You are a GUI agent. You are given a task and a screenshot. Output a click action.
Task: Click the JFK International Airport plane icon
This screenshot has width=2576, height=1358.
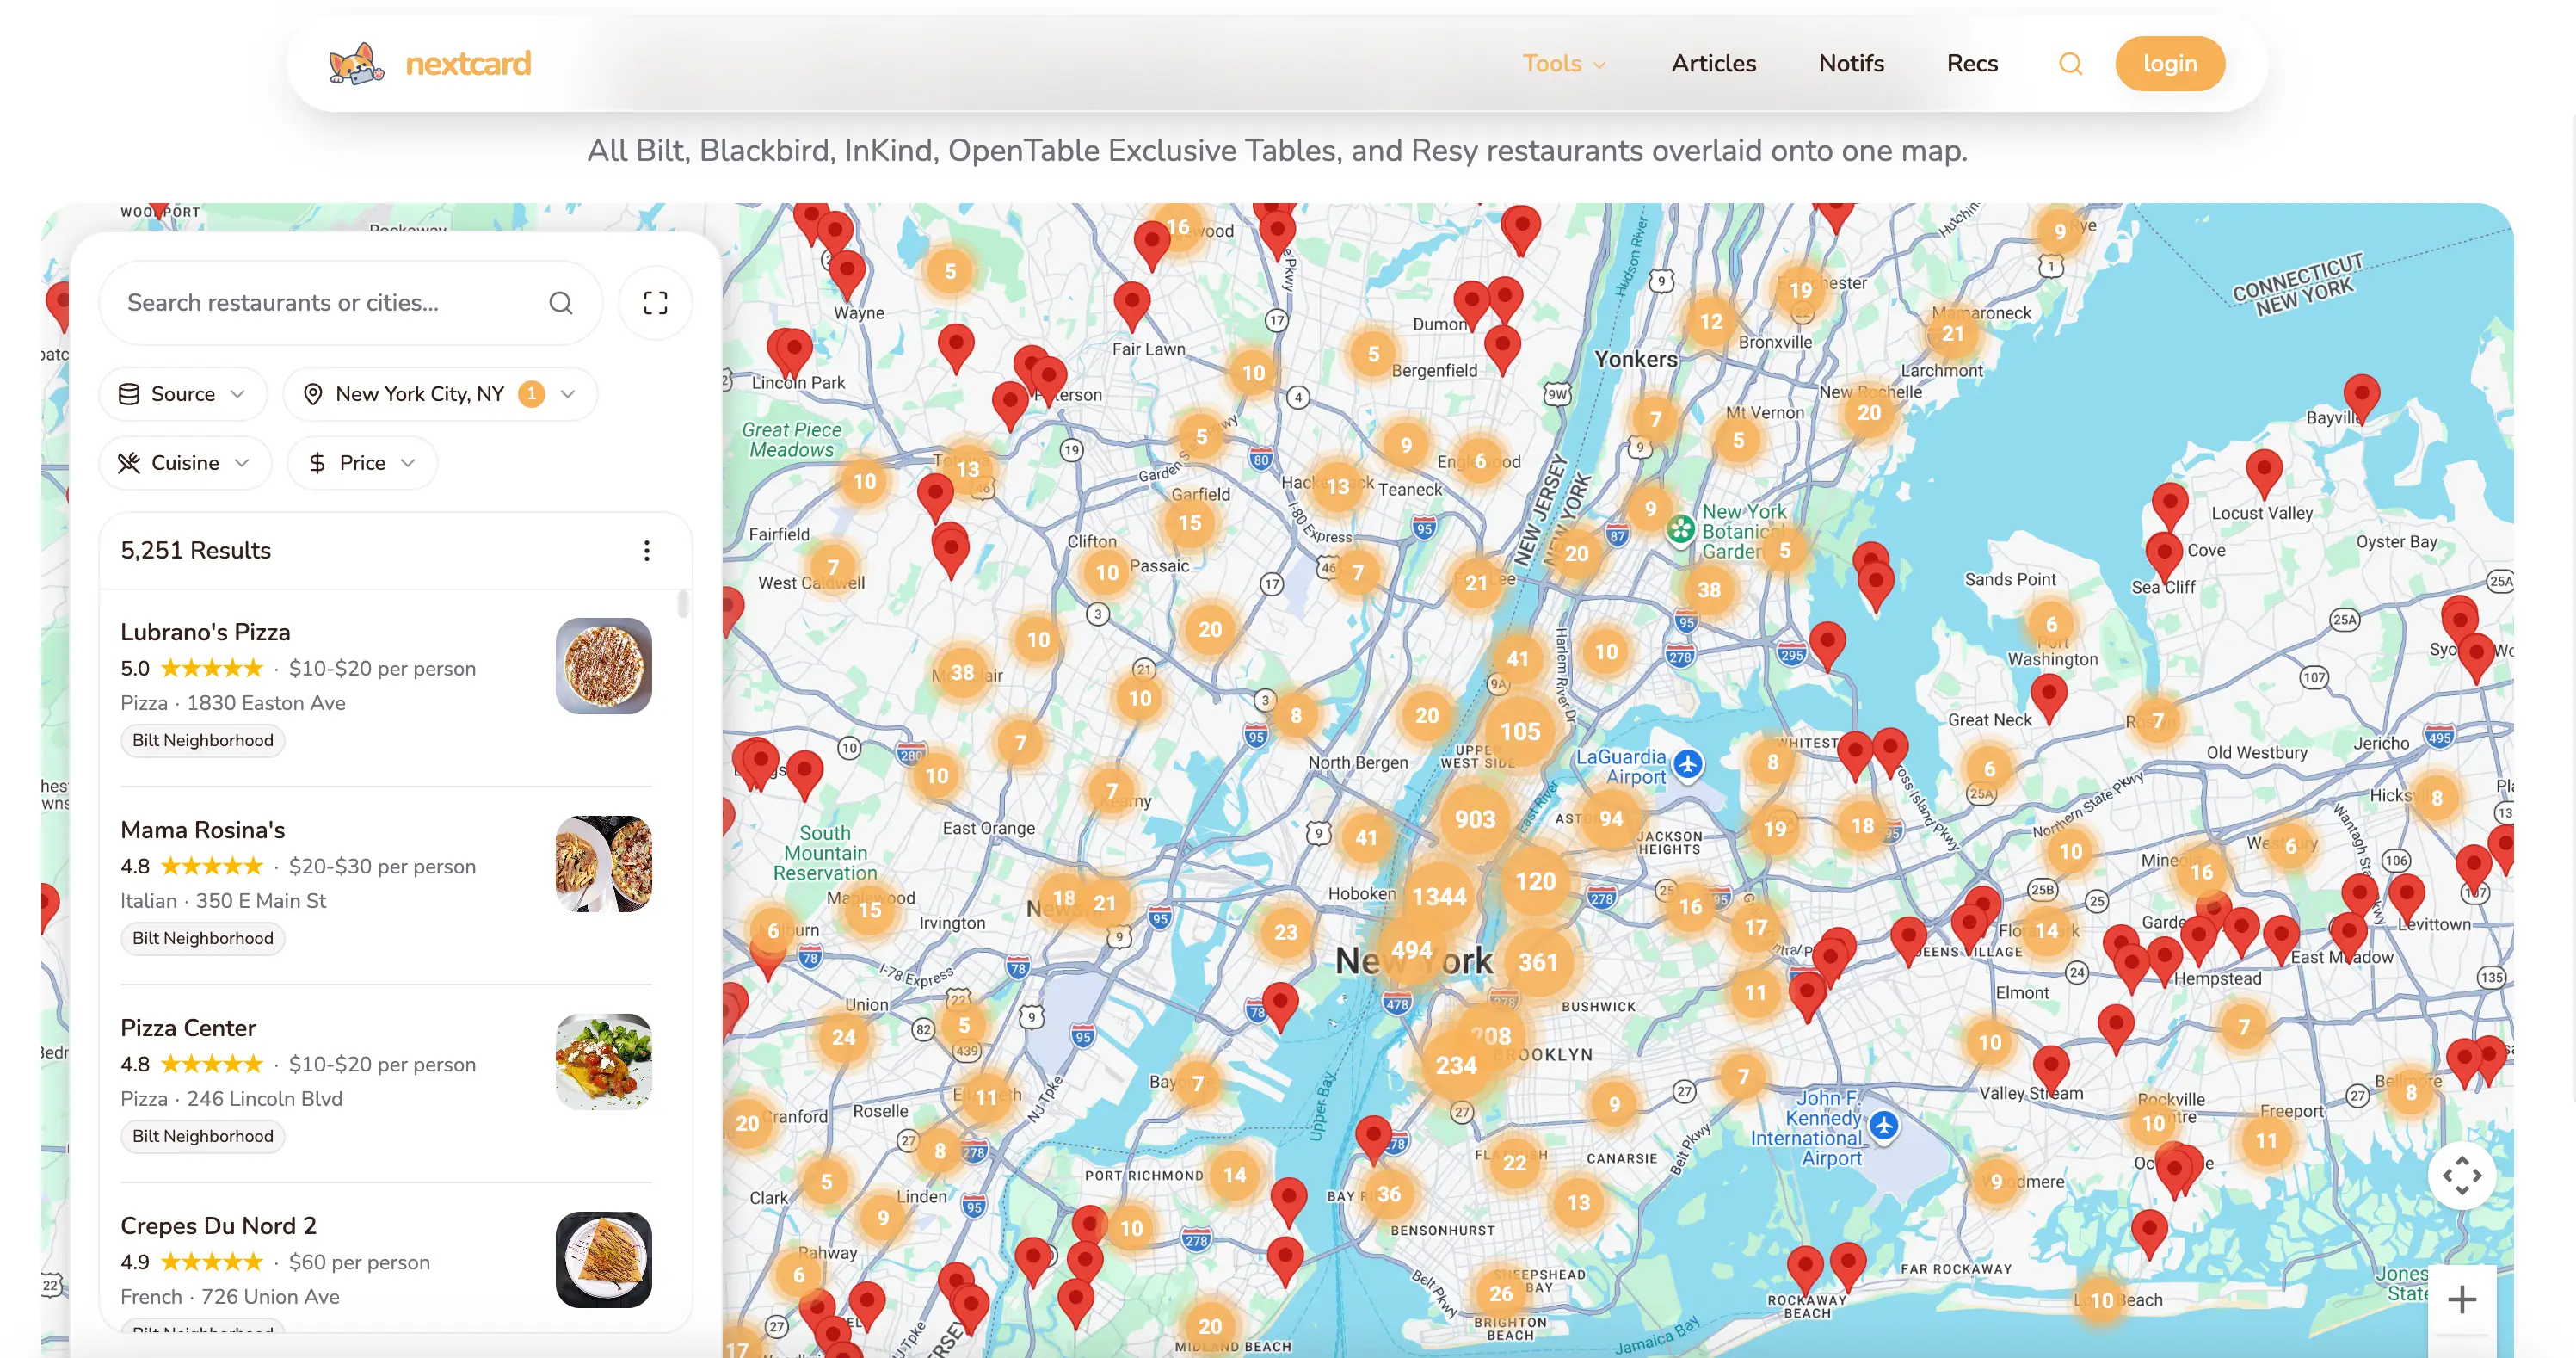click(x=1884, y=1125)
